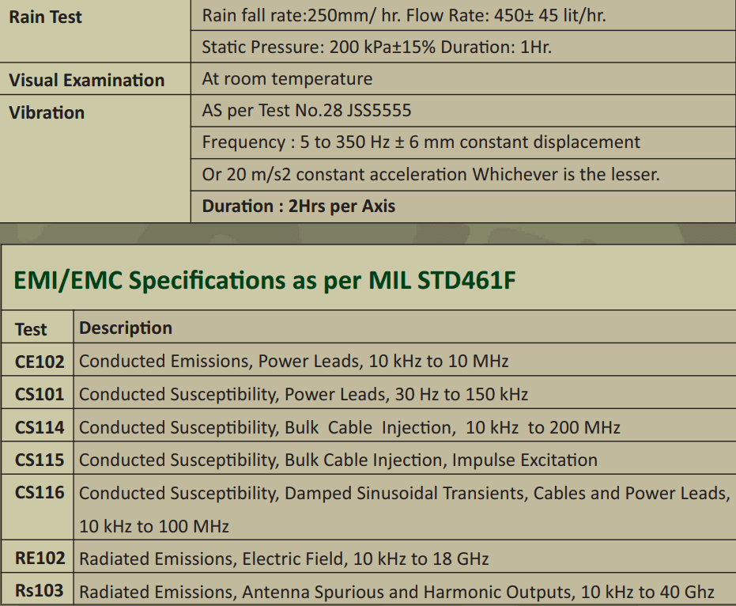Select the Test column header

pyautogui.click(x=31, y=329)
